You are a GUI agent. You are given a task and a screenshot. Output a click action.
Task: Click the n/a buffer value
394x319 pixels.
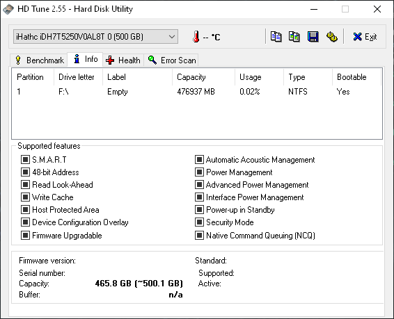coord(175,295)
